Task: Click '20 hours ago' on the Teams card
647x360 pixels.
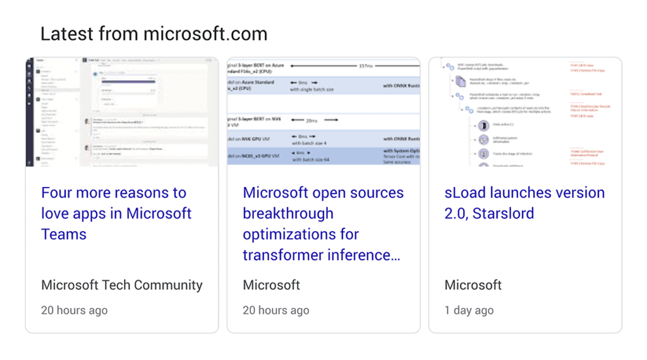Action: [x=74, y=310]
